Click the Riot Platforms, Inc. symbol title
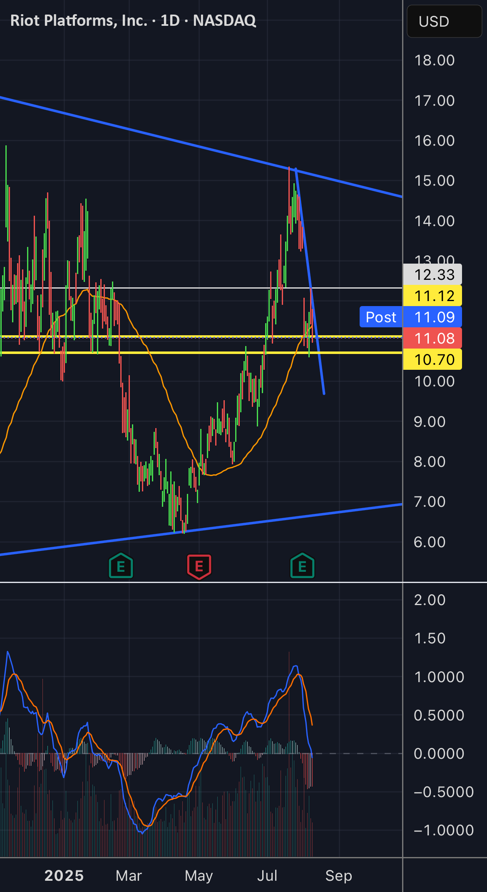The height and width of the screenshot is (892, 487). 79,20
